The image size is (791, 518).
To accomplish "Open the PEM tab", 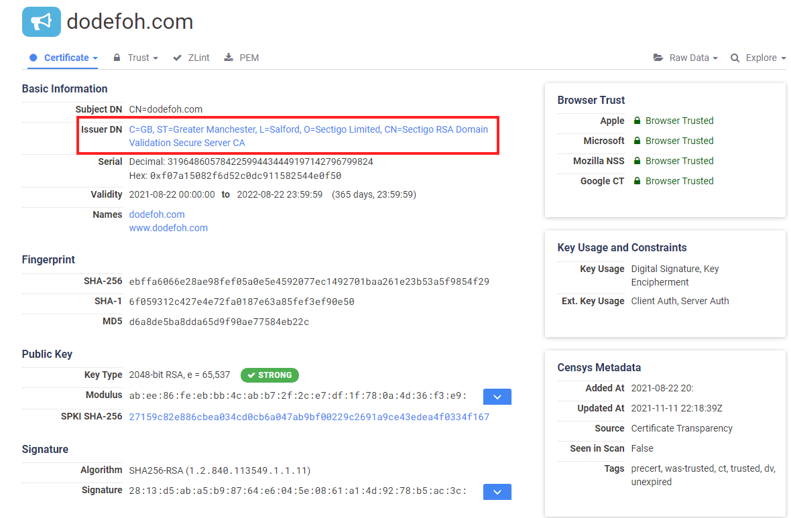I will 242,58.
